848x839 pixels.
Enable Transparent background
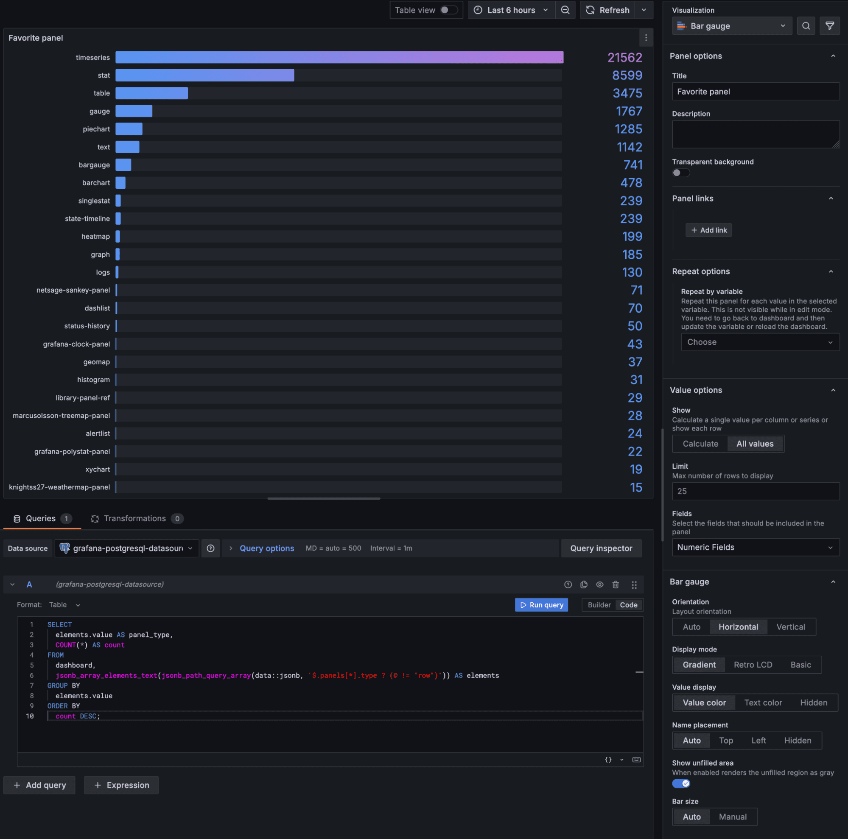coord(681,173)
